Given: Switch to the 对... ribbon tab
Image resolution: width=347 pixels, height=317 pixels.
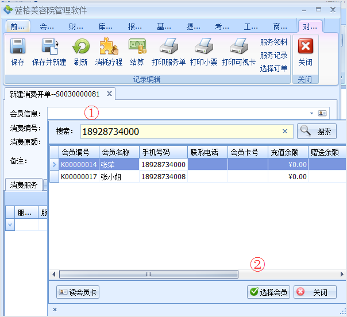Looking at the screenshot, I should click(x=310, y=26).
